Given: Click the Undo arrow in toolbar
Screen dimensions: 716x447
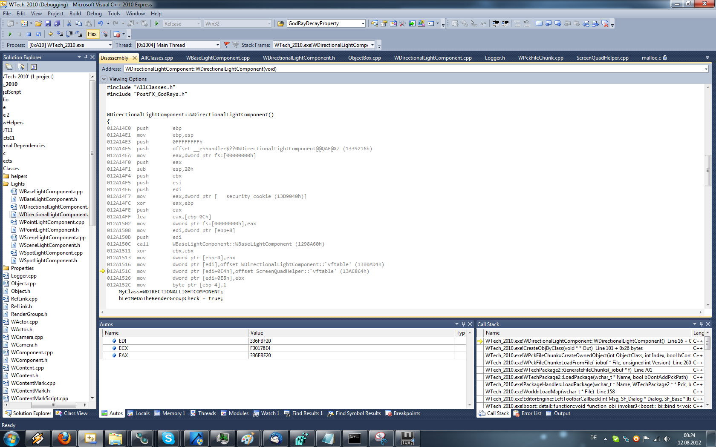Looking at the screenshot, I should coord(100,23).
